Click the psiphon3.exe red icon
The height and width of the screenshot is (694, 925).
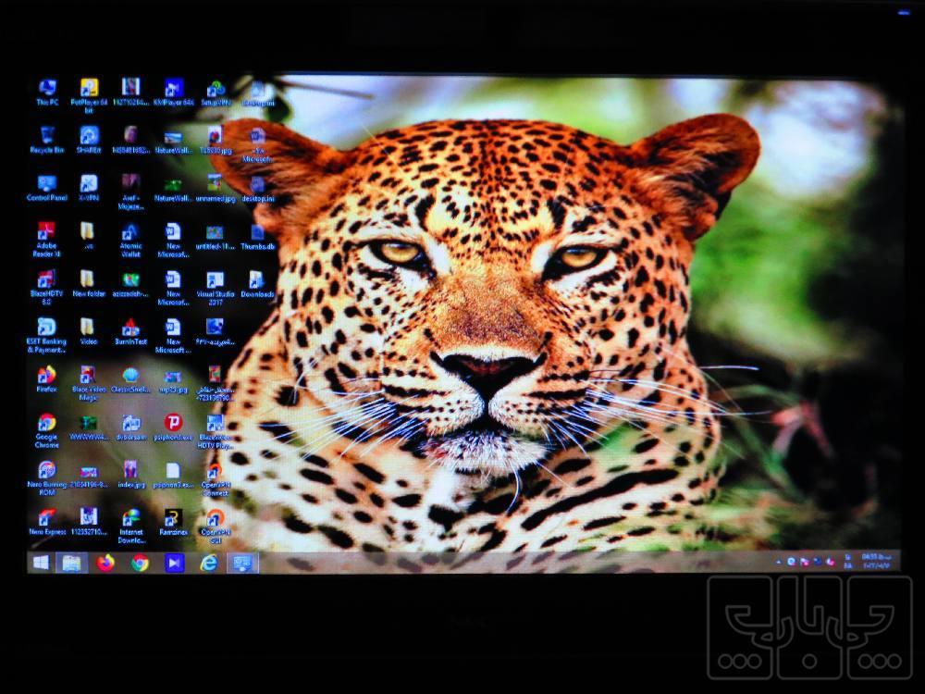[173, 424]
